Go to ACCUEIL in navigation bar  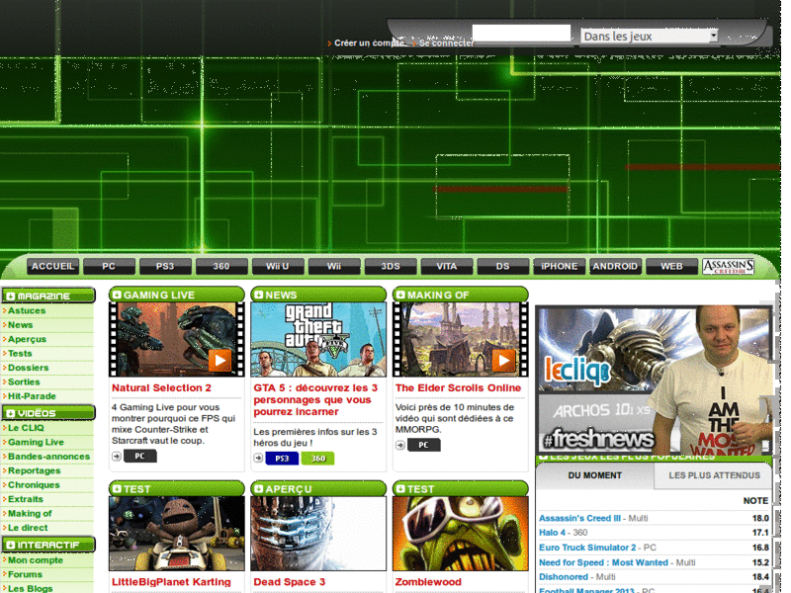pos(53,266)
